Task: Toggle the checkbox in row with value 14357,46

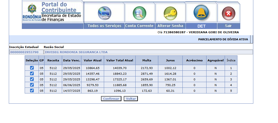Action: point(32,74)
